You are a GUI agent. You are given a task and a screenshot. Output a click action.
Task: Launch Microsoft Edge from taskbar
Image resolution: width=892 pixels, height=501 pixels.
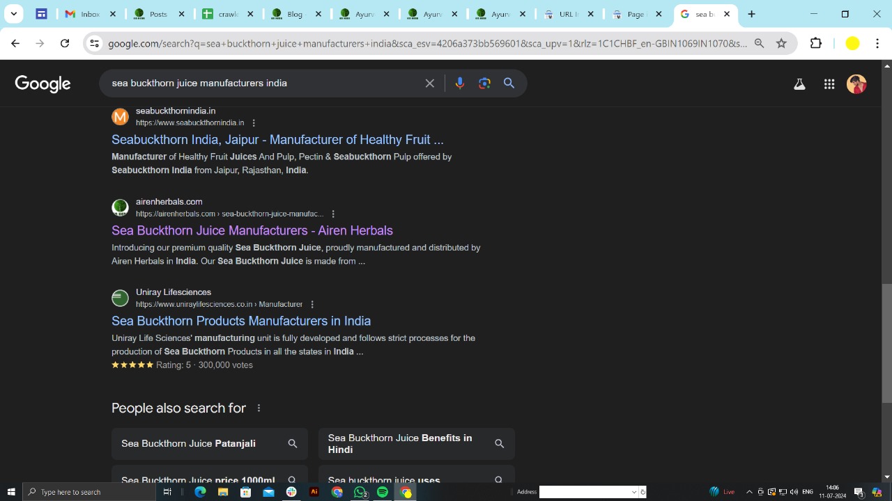pyautogui.click(x=200, y=492)
